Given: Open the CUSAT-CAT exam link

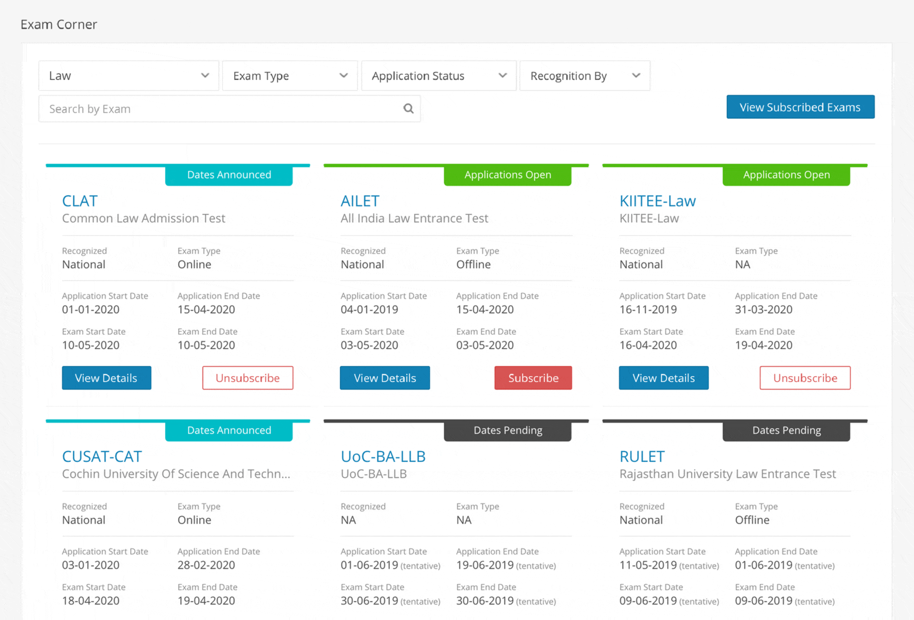Looking at the screenshot, I should tap(102, 456).
